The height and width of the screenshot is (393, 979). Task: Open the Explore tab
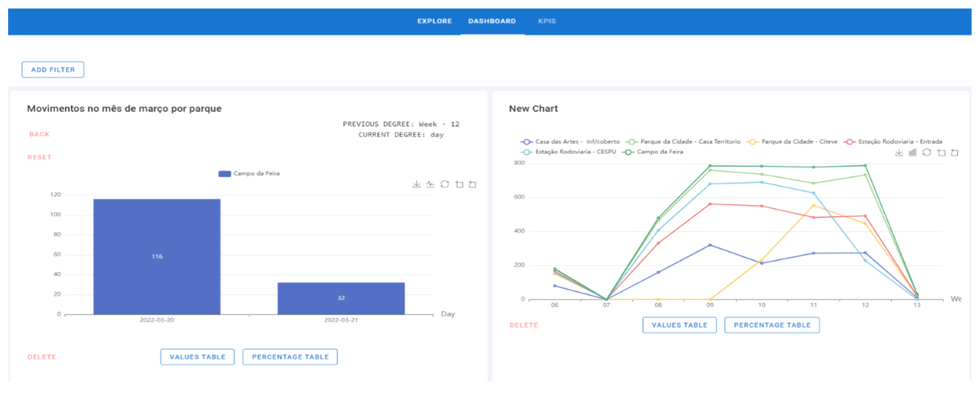(x=434, y=21)
